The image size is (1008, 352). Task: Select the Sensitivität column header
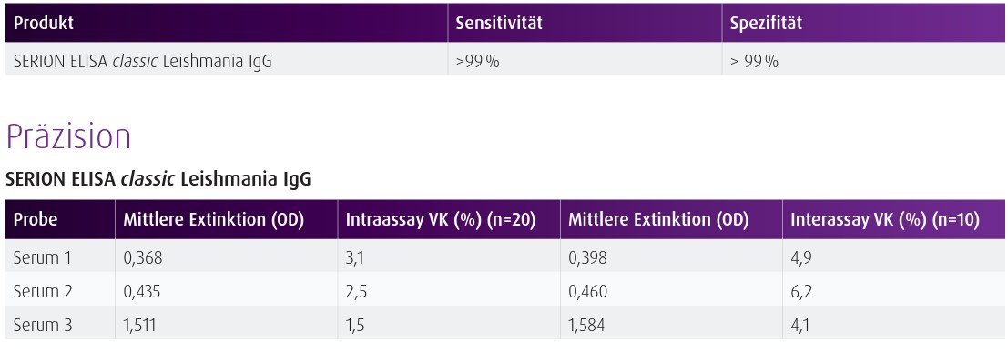point(499,23)
